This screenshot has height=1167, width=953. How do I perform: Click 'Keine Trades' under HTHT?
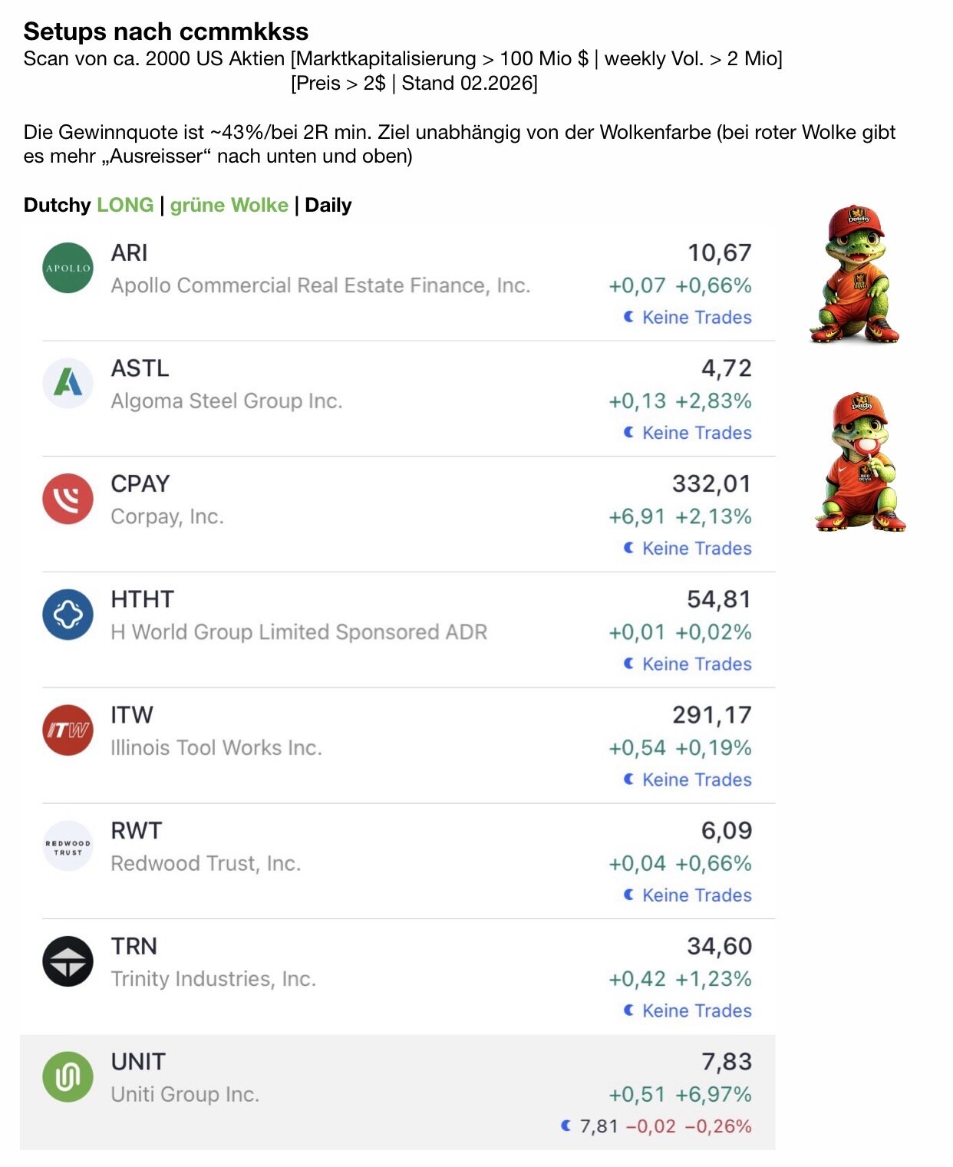click(x=696, y=664)
